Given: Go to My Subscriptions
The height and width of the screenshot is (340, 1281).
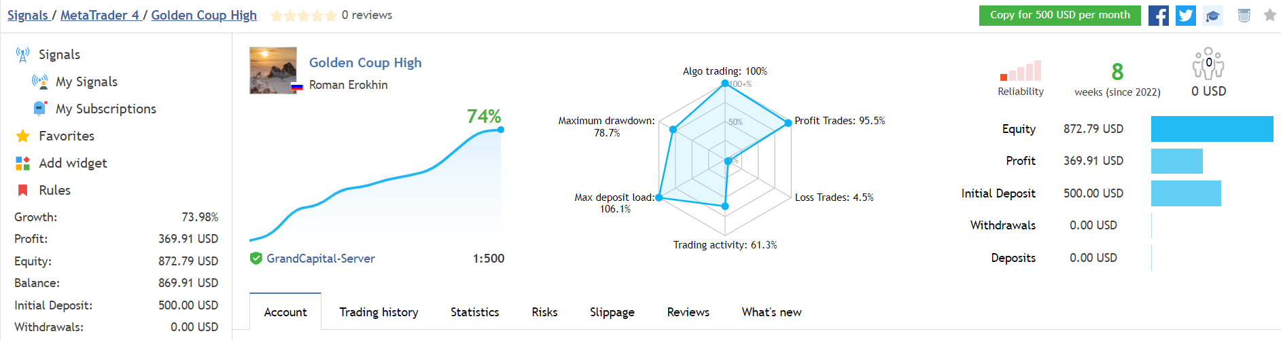Looking at the screenshot, I should 105,109.
